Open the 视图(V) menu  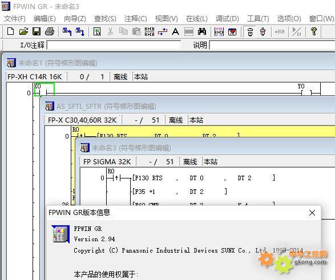(x=166, y=19)
